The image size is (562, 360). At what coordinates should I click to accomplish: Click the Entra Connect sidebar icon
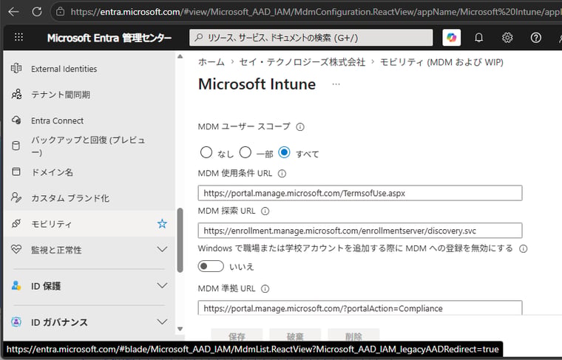pos(16,120)
